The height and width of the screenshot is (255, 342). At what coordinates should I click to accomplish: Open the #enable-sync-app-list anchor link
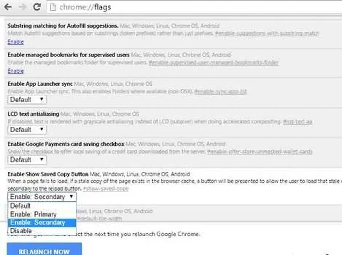pyautogui.click(x=220, y=92)
